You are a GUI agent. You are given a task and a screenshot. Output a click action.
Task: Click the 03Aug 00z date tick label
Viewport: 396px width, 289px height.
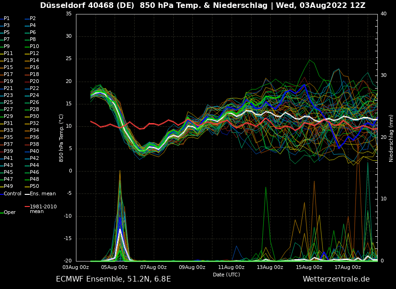75,267
